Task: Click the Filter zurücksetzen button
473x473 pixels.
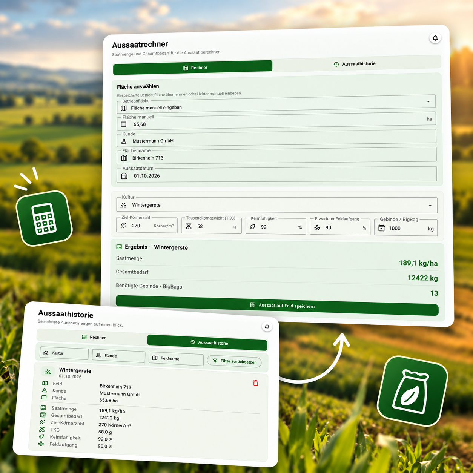Action: click(234, 361)
